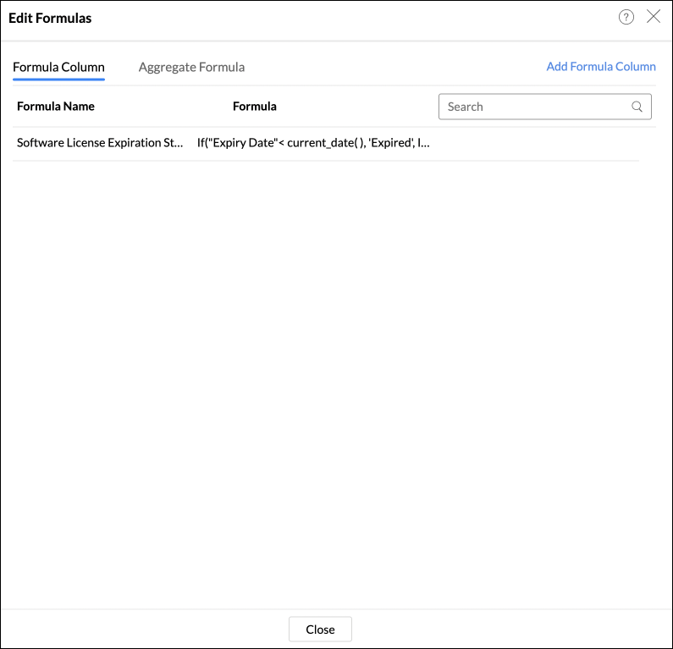The image size is (673, 649).
Task: Click the truncated ellipsis ending the formula name
Action: point(179,143)
